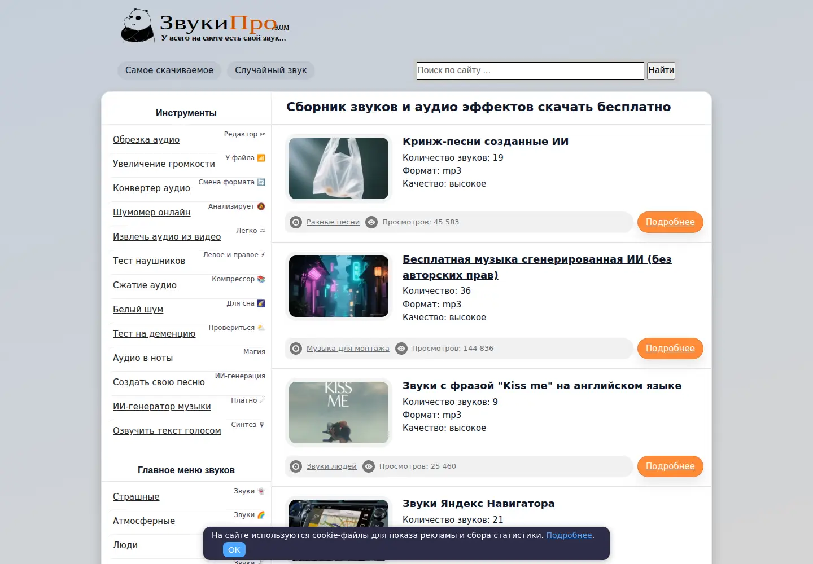Open the Люди sounds category
813x564 pixels.
(125, 545)
